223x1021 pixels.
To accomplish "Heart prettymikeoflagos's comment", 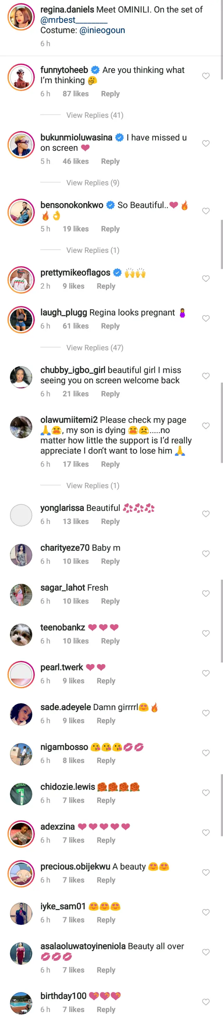I will click(x=206, y=279).
